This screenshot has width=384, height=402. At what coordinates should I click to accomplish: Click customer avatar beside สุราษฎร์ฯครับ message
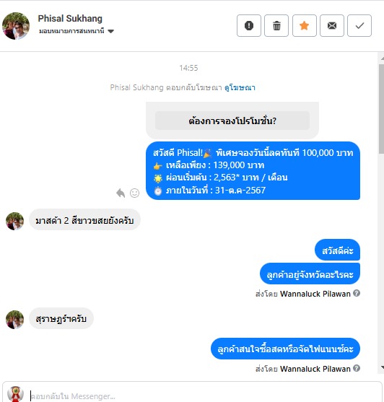click(15, 320)
